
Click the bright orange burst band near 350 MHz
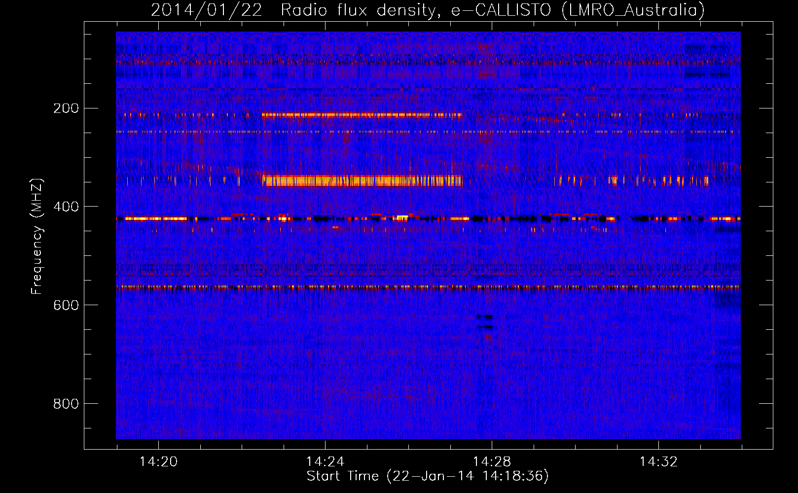[362, 181]
